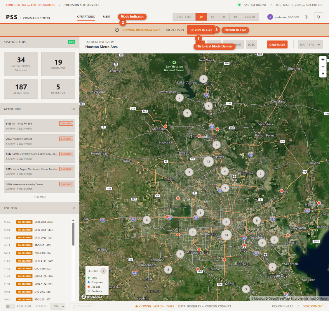Click the brightness theme icon near Sign Out
The height and width of the screenshot is (311, 329).
click(307, 17)
